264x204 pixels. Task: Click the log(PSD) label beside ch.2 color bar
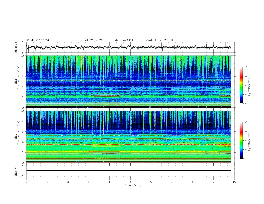(x=250, y=142)
